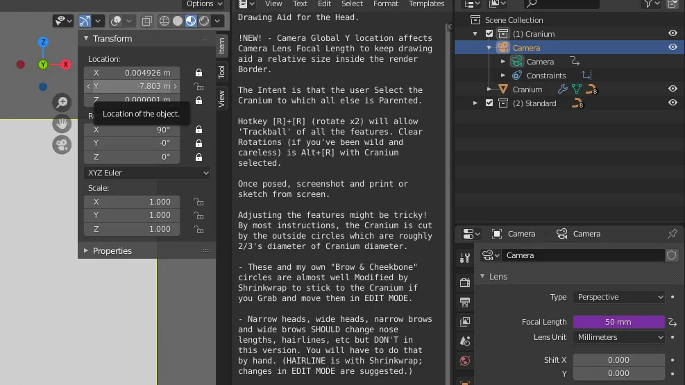
Task: Open gizmo options dropdown arrow
Action: (98, 21)
